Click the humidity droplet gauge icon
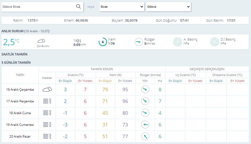Screen dimensions: 251x144 (x=103, y=42)
